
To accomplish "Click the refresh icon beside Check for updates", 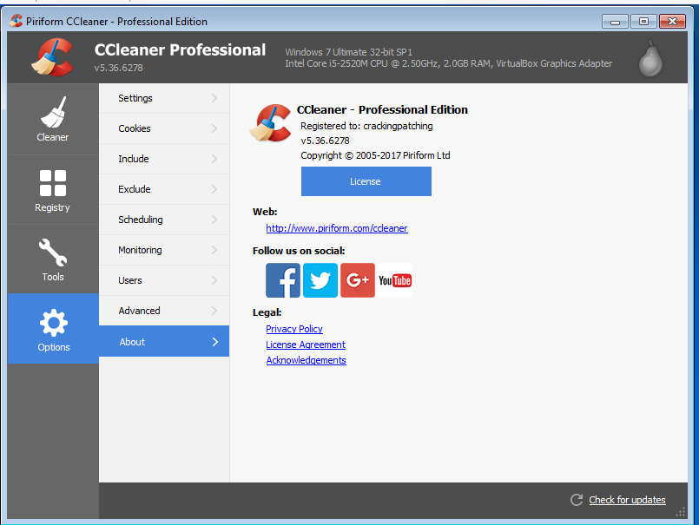I will [576, 500].
